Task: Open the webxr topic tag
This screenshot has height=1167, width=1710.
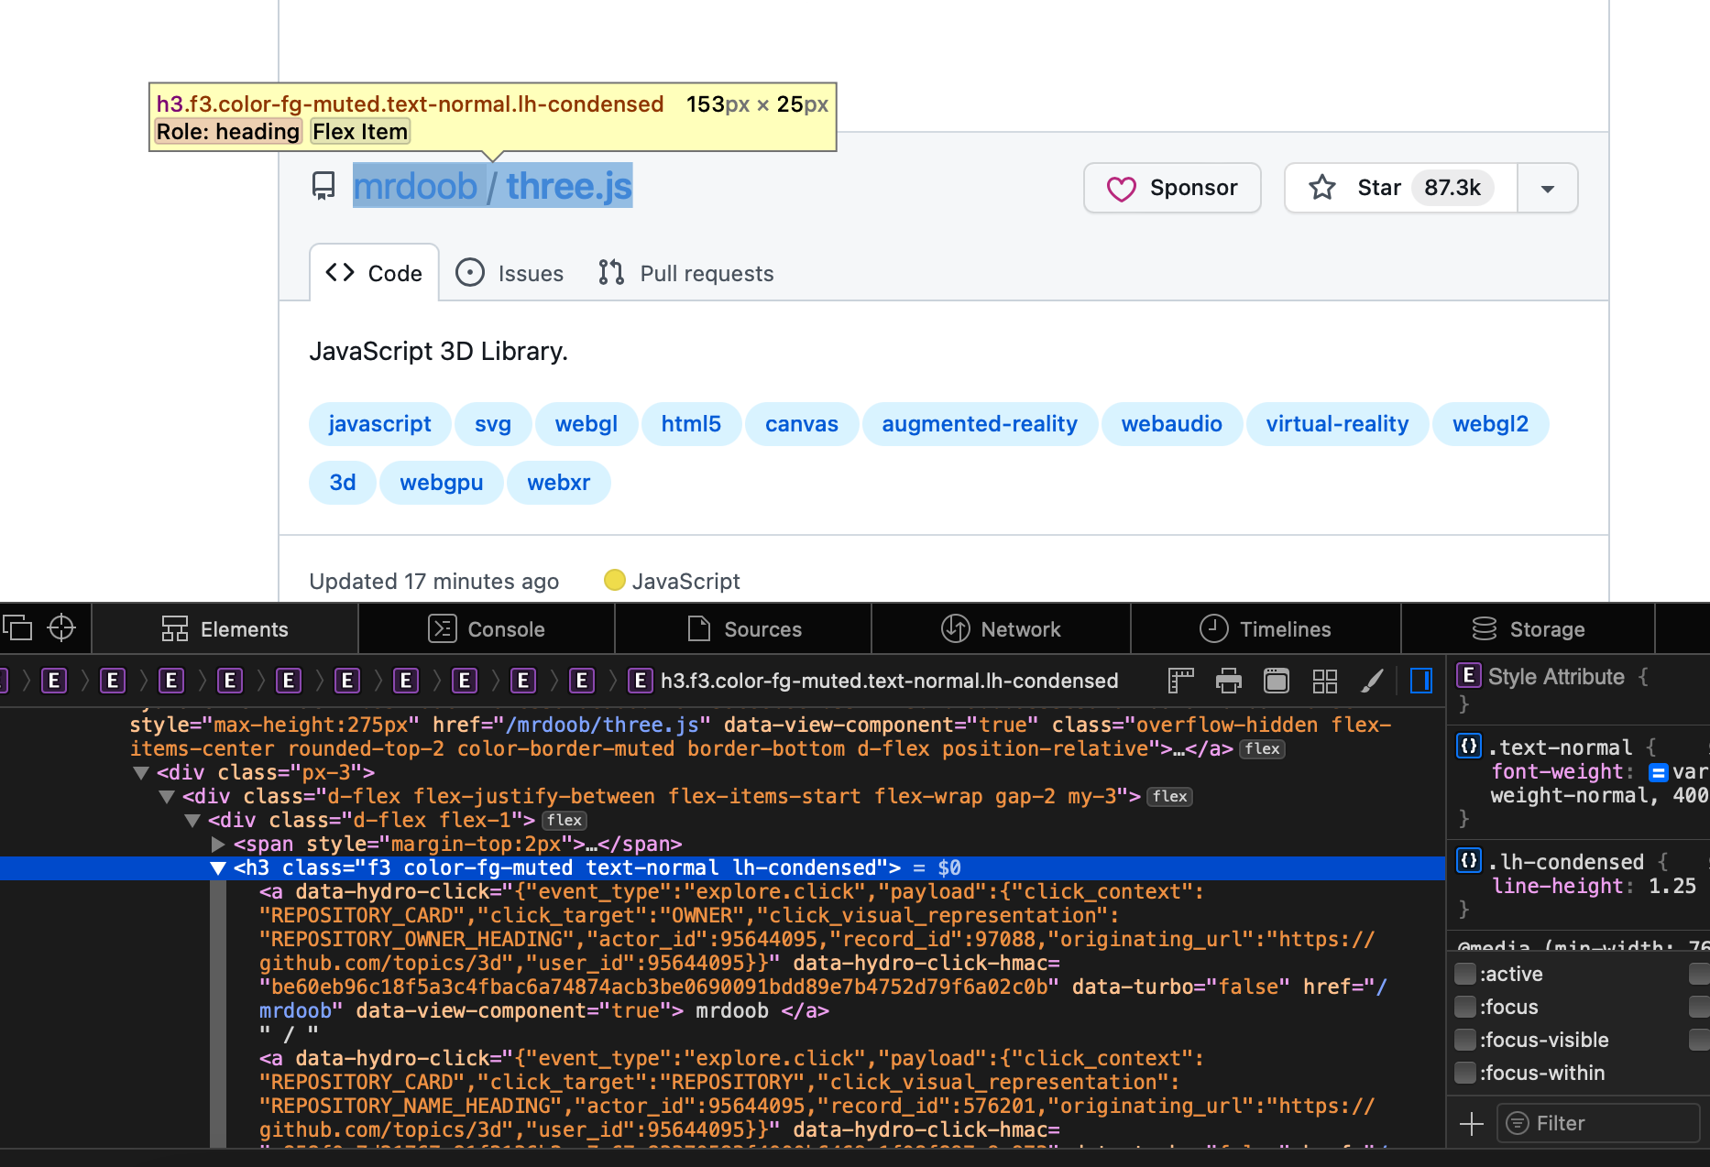Action: (559, 483)
